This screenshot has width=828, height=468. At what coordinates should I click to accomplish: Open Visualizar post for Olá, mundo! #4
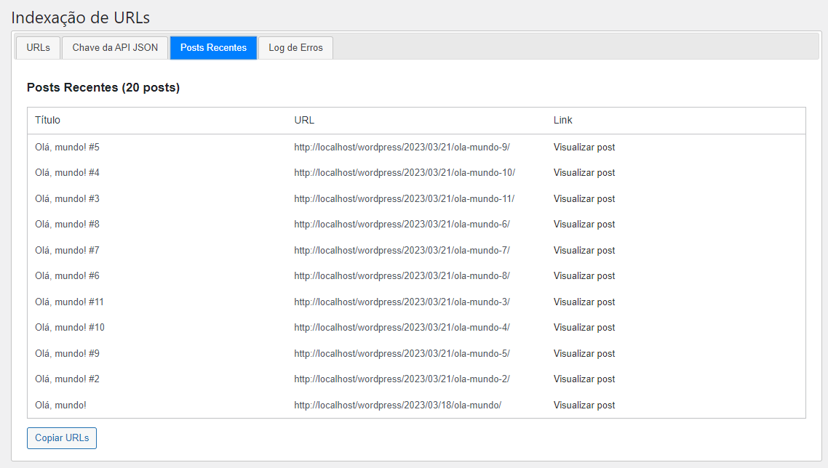584,172
